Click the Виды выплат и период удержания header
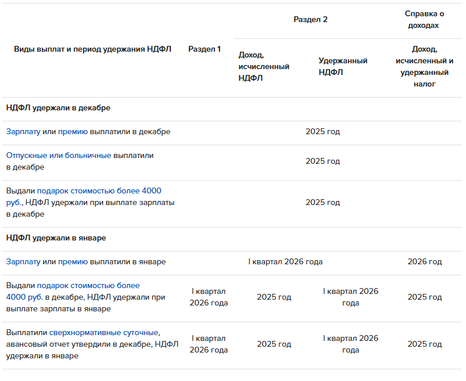This screenshot has height=381, width=466. (x=92, y=49)
